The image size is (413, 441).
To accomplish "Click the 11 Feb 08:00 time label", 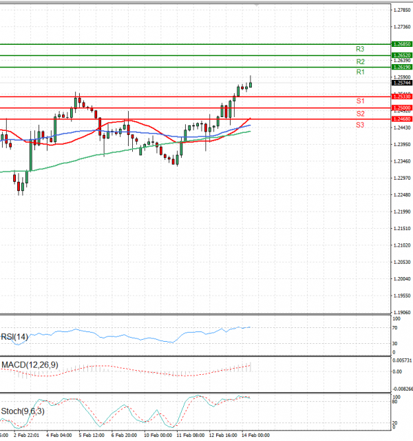I will coord(191,435).
